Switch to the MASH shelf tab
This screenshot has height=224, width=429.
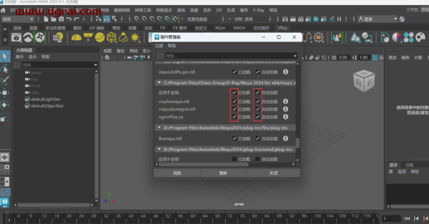pos(239,28)
